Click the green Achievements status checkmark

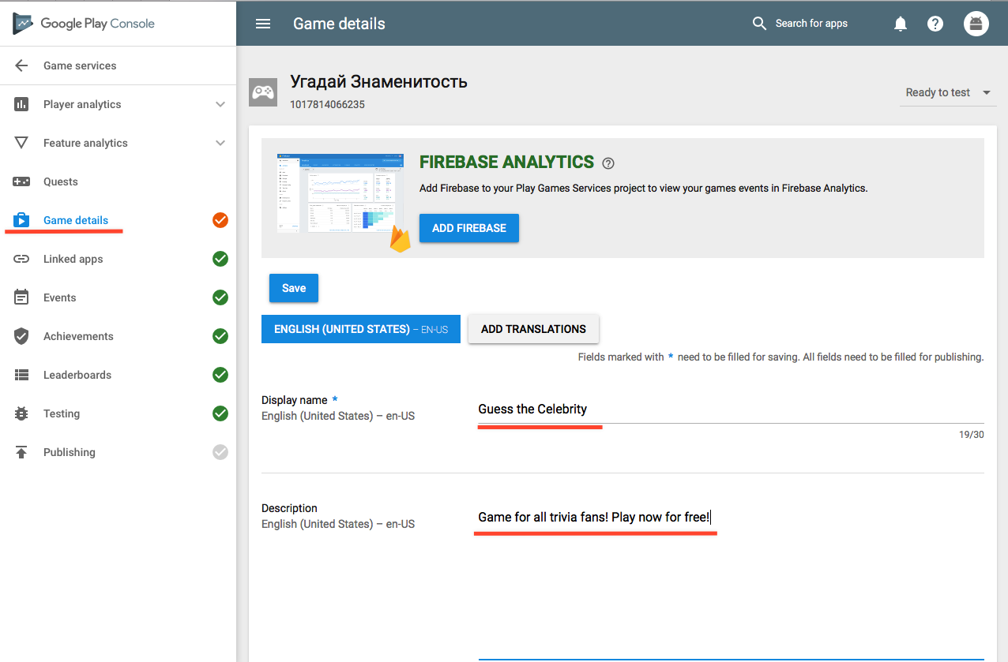coord(220,336)
